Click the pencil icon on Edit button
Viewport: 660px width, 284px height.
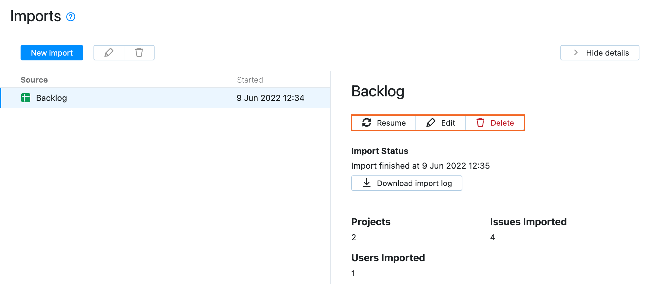tap(431, 123)
